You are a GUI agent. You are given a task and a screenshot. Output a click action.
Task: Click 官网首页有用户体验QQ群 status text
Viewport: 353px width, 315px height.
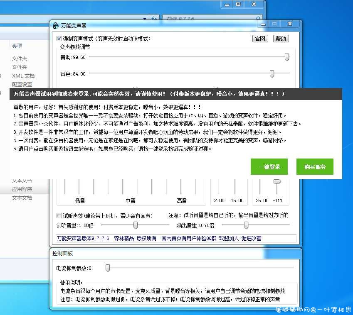189,238
